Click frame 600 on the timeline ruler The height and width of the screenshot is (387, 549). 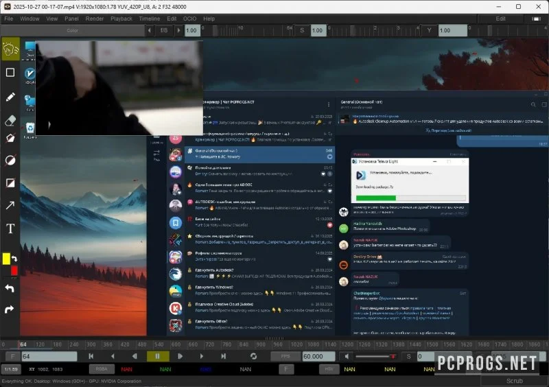(x=176, y=344)
